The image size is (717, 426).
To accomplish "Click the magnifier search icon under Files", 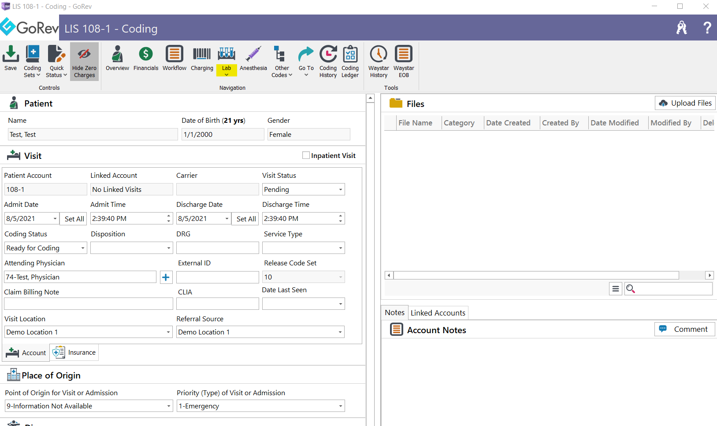I will click(x=631, y=289).
